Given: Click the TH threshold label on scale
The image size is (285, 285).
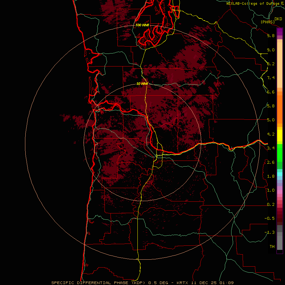Looking at the screenshot, I should (x=272, y=247).
